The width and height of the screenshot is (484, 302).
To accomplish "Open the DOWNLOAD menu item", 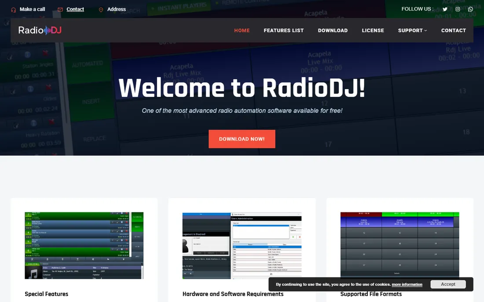I will [333, 30].
